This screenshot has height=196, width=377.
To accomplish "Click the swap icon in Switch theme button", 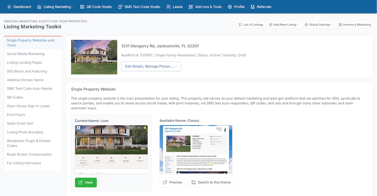I will click(x=194, y=182).
